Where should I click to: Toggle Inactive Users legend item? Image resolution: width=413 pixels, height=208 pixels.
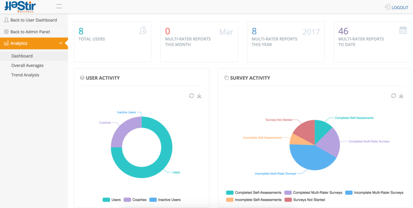(x=165, y=200)
